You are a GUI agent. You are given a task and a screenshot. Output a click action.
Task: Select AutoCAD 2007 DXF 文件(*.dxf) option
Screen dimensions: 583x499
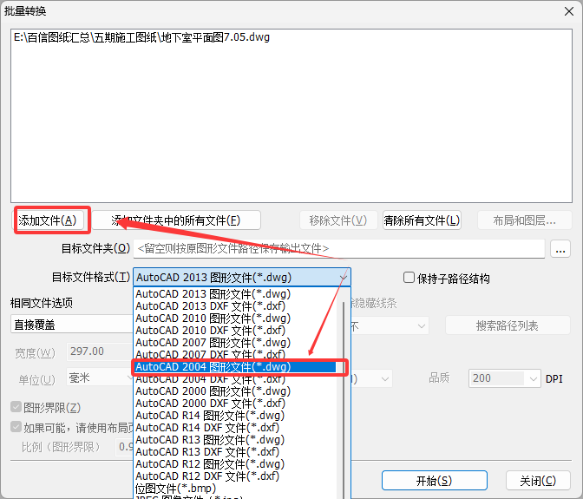click(235, 354)
